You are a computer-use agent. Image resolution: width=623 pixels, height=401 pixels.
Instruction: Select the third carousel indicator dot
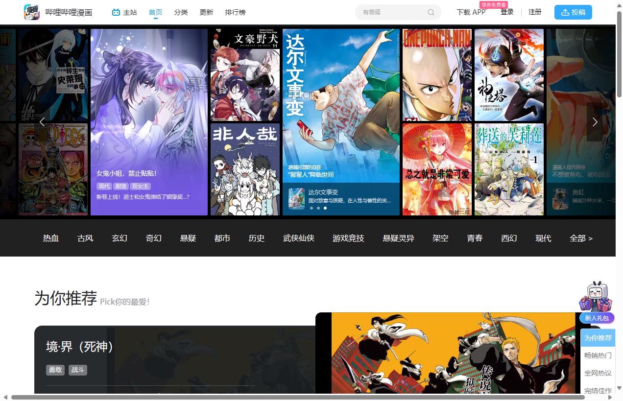click(325, 208)
